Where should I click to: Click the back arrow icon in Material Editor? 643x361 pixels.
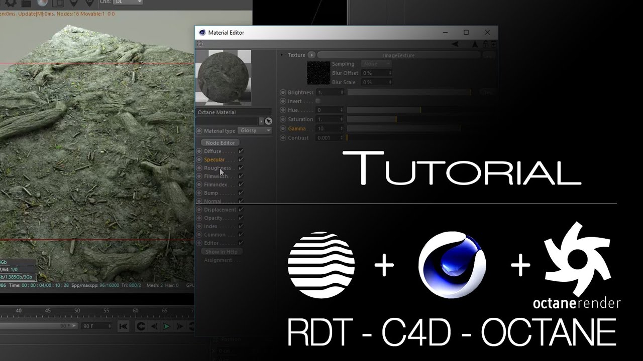[x=455, y=44]
